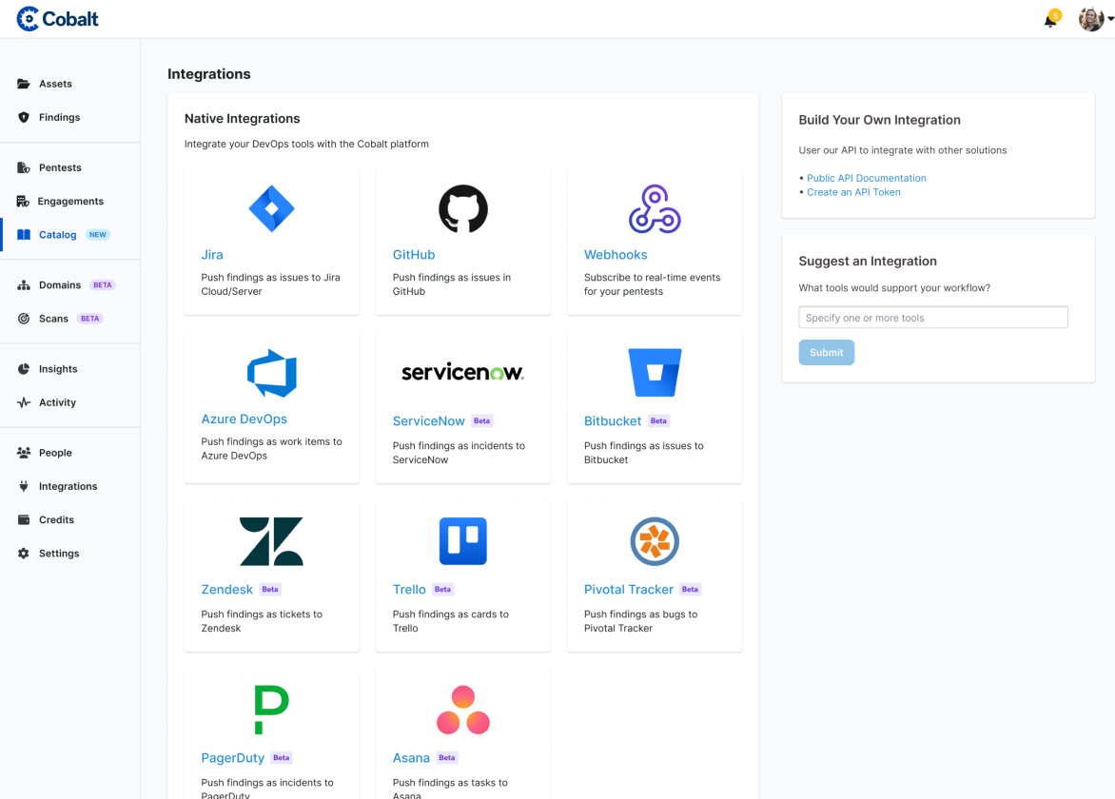This screenshot has width=1115, height=799.
Task: Open the Asana integration link
Action: 411,758
